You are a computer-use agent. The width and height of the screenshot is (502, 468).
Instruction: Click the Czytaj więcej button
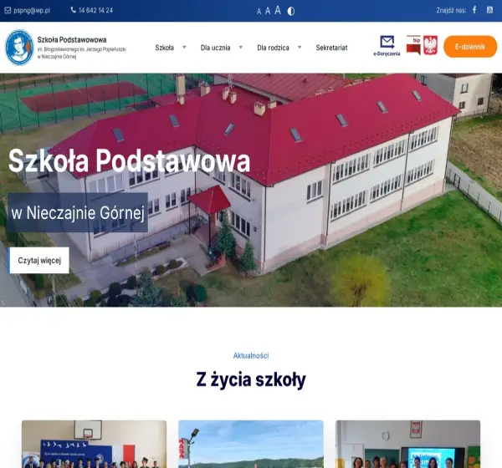click(39, 261)
